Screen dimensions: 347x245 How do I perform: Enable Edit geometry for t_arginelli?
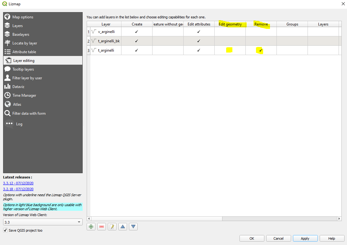[x=230, y=50]
